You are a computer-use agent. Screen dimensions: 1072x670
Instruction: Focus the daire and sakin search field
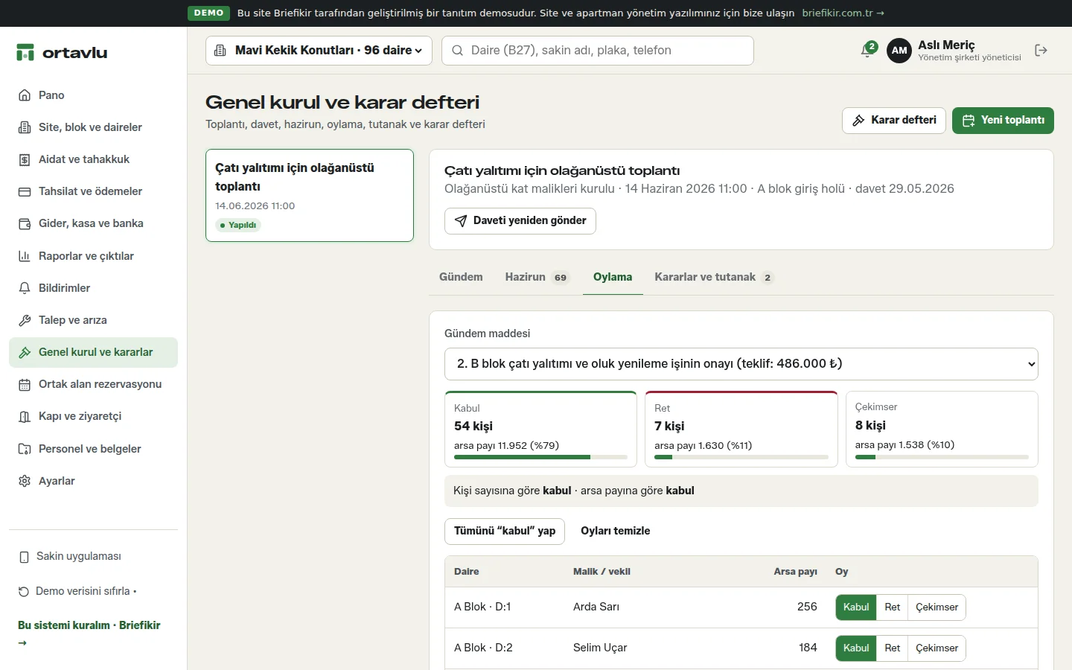point(598,51)
